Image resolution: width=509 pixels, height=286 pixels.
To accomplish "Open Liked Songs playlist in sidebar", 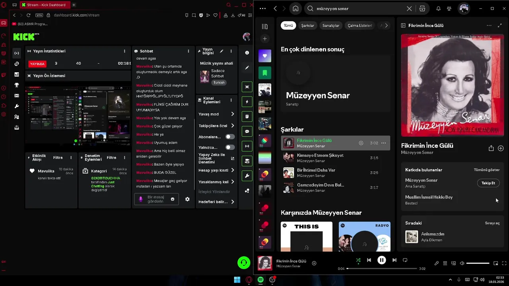I will tap(265, 56).
